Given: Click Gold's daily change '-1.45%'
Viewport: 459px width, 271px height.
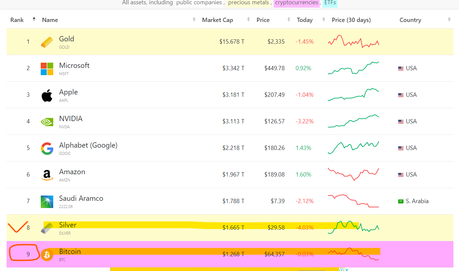Looking at the screenshot, I should (305, 42).
